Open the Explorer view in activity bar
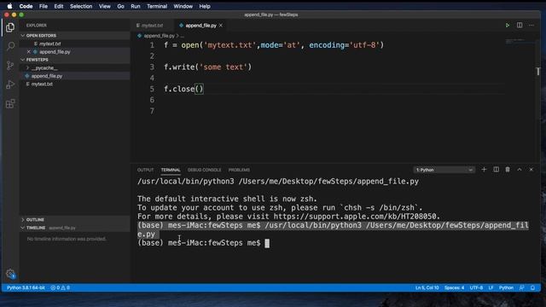 (10, 27)
